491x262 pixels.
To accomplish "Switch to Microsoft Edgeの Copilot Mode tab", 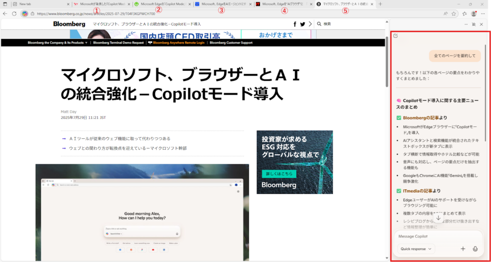I will coord(162,4).
